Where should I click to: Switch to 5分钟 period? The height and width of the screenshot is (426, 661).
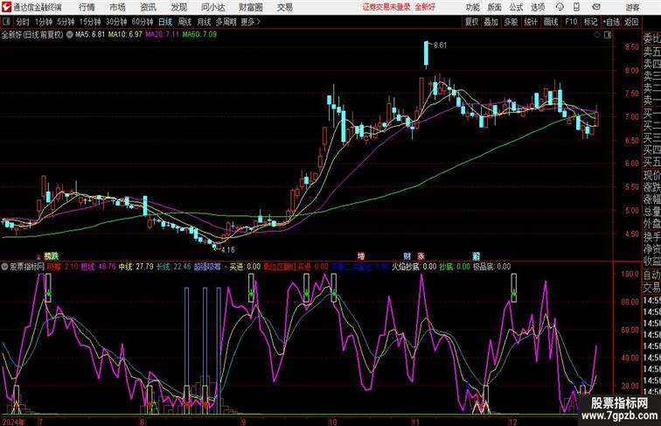pos(66,22)
